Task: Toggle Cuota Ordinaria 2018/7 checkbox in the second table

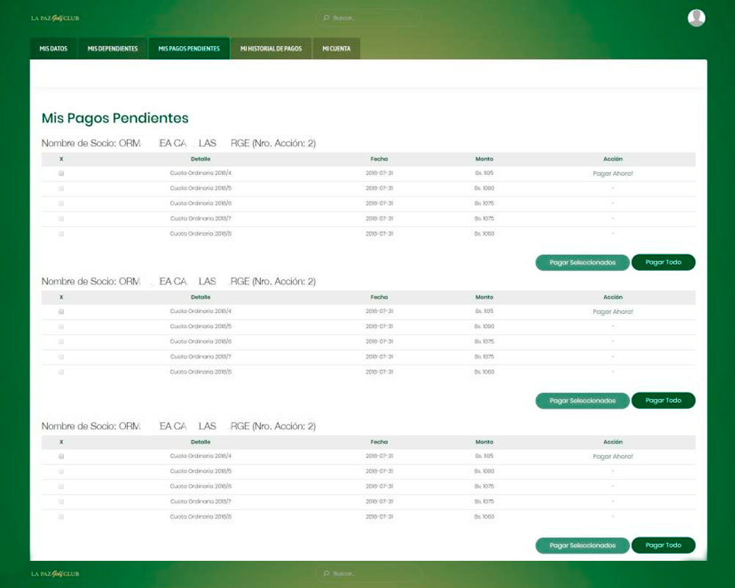Action: [61, 356]
